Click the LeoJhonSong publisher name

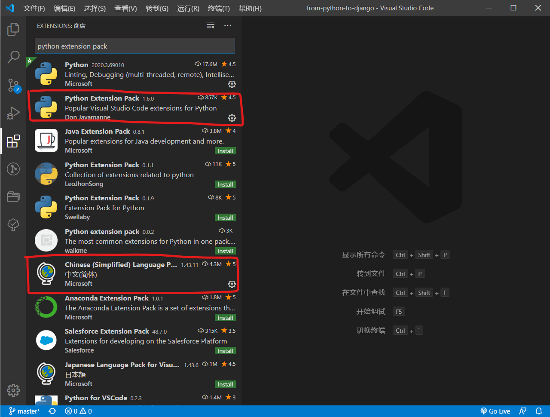pos(84,184)
